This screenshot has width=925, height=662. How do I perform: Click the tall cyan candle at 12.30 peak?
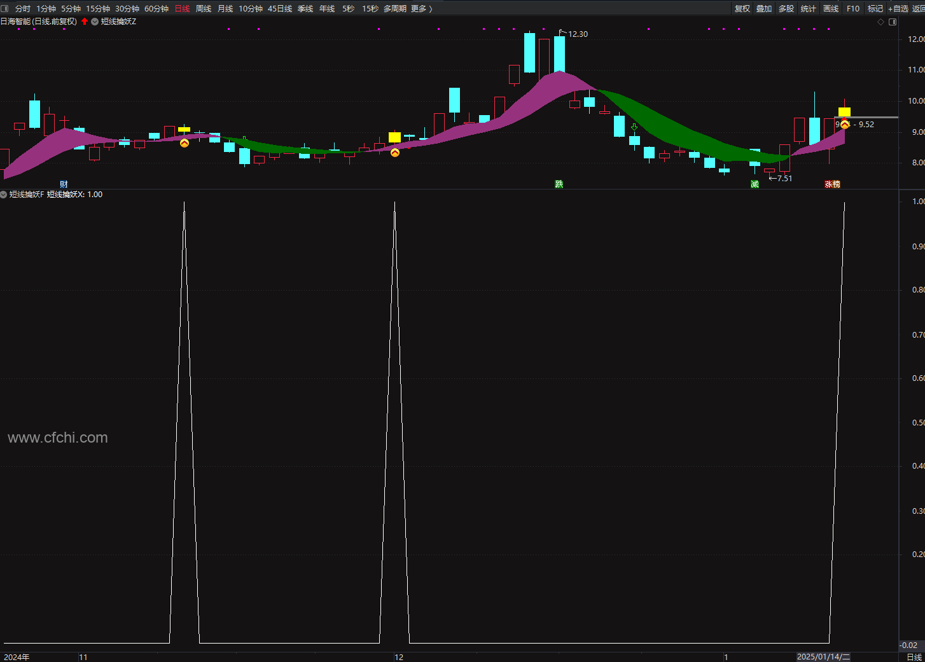559,53
